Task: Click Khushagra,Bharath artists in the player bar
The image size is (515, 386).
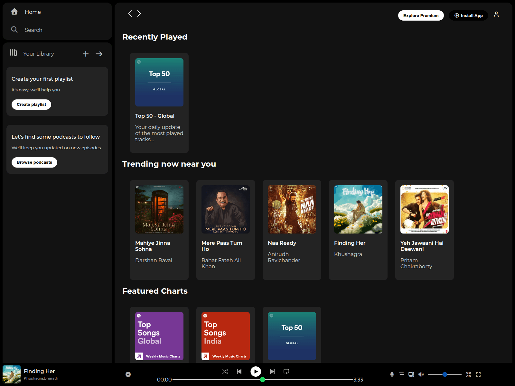Action: (41, 378)
